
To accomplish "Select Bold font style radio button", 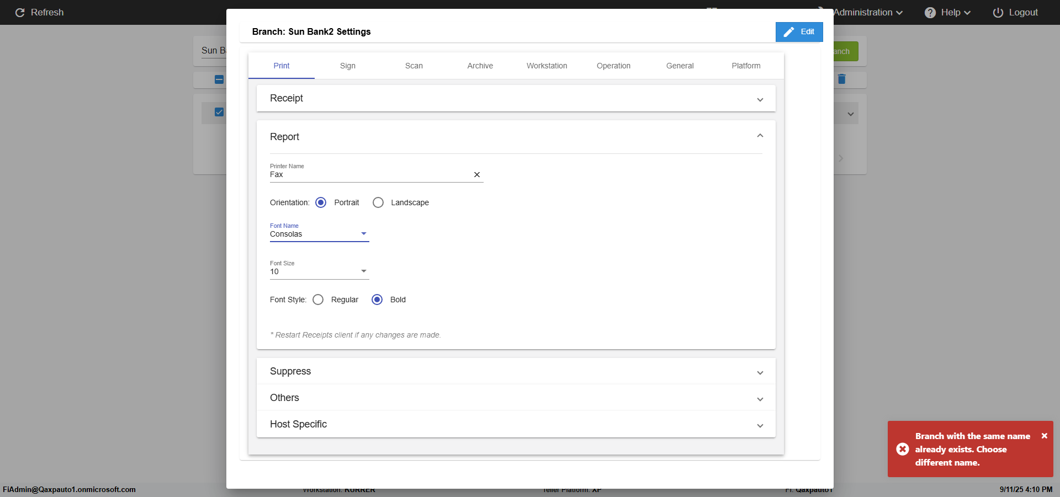I will [x=377, y=300].
